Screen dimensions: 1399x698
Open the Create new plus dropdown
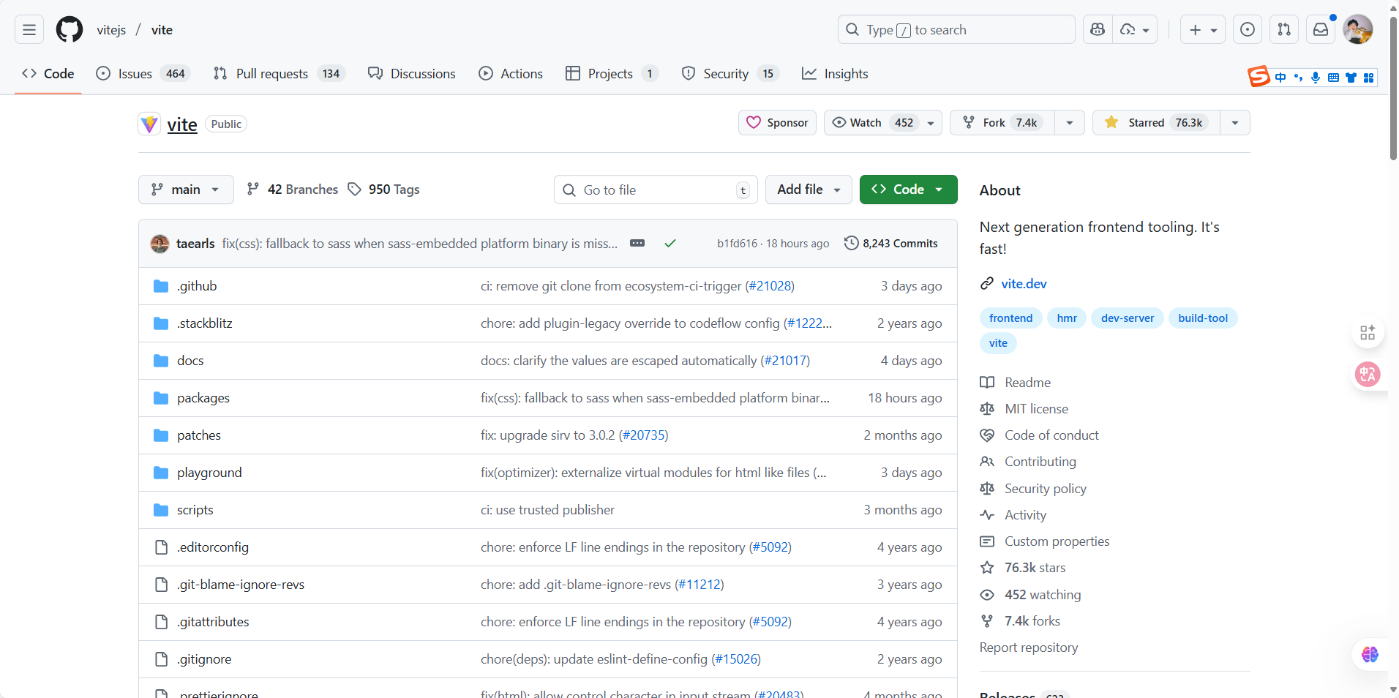tap(1203, 30)
